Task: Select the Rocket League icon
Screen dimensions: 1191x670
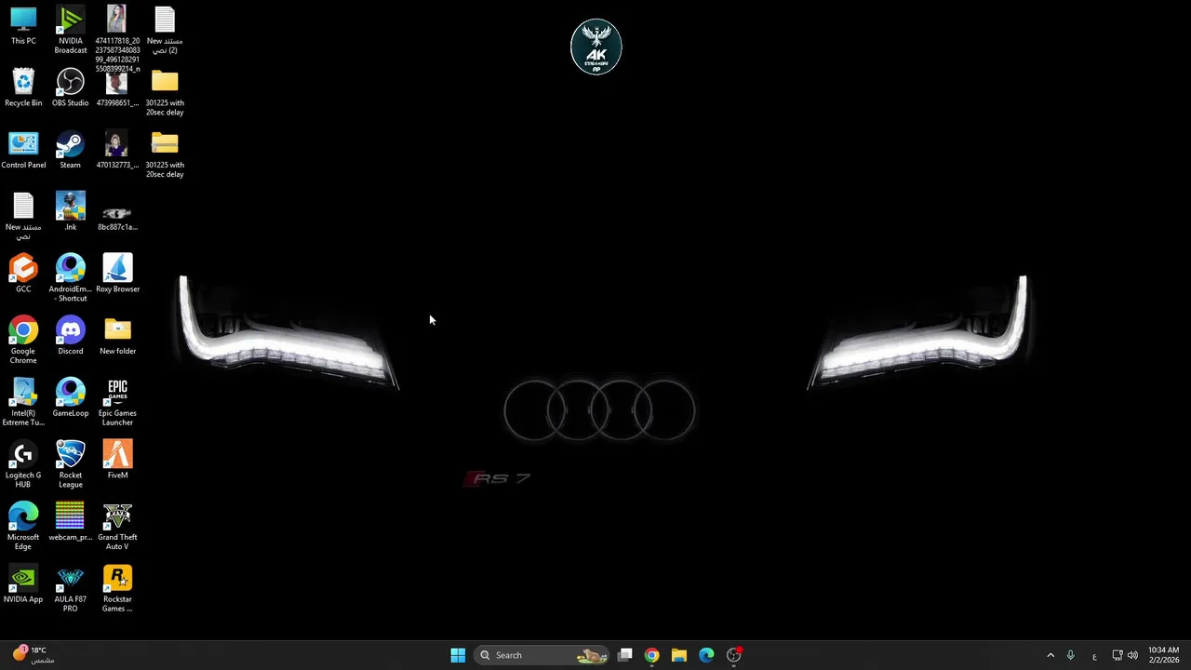Action: click(70, 465)
